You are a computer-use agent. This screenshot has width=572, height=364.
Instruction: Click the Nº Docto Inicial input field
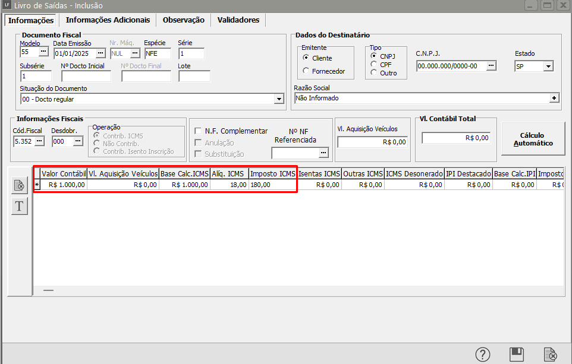[x=86, y=76]
